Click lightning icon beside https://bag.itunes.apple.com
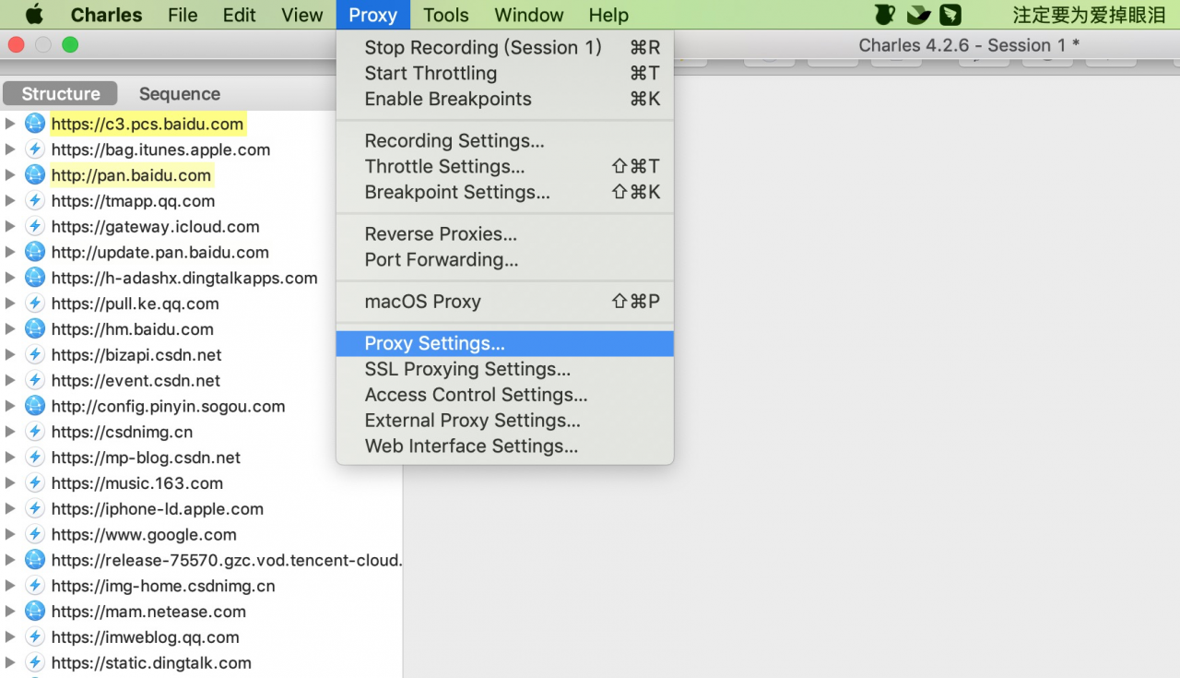Screen dimensions: 1180x678 coord(35,149)
